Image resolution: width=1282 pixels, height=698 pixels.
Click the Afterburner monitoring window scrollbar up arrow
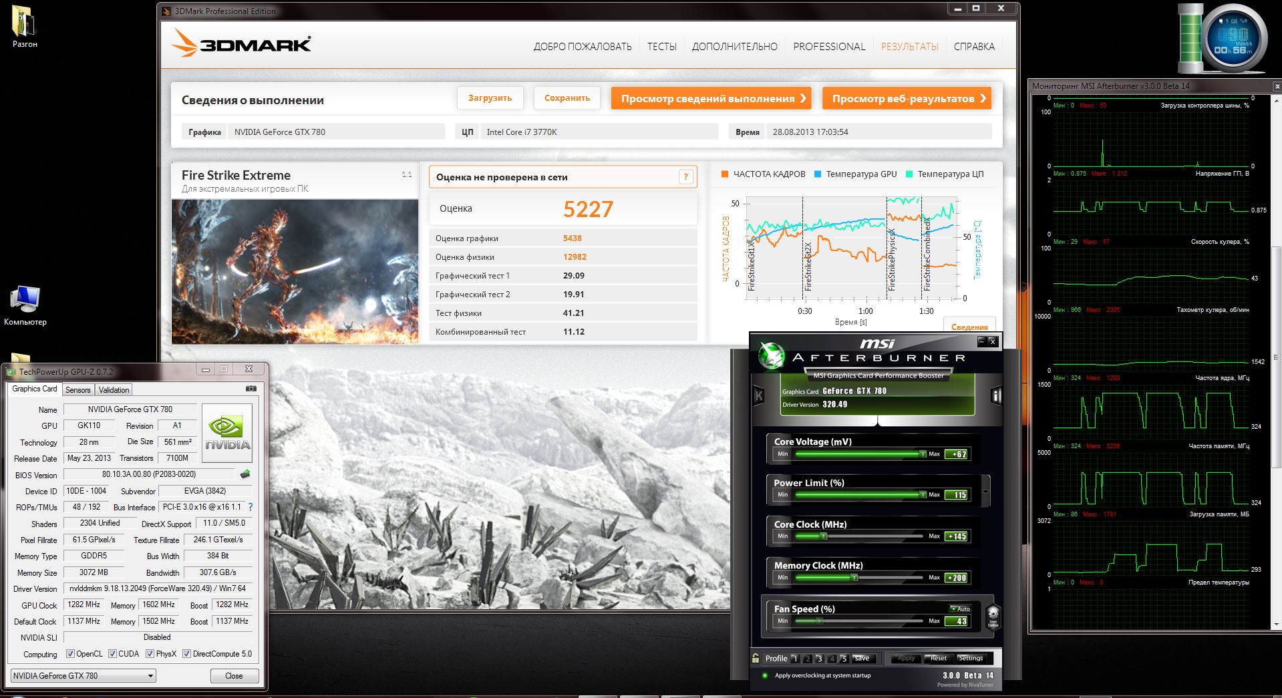pyautogui.click(x=1276, y=100)
